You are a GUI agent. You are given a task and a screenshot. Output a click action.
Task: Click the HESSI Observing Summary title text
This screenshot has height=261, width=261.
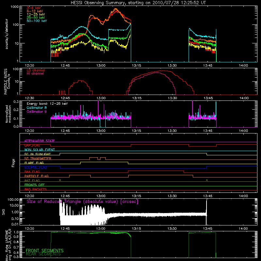pos(138,3)
